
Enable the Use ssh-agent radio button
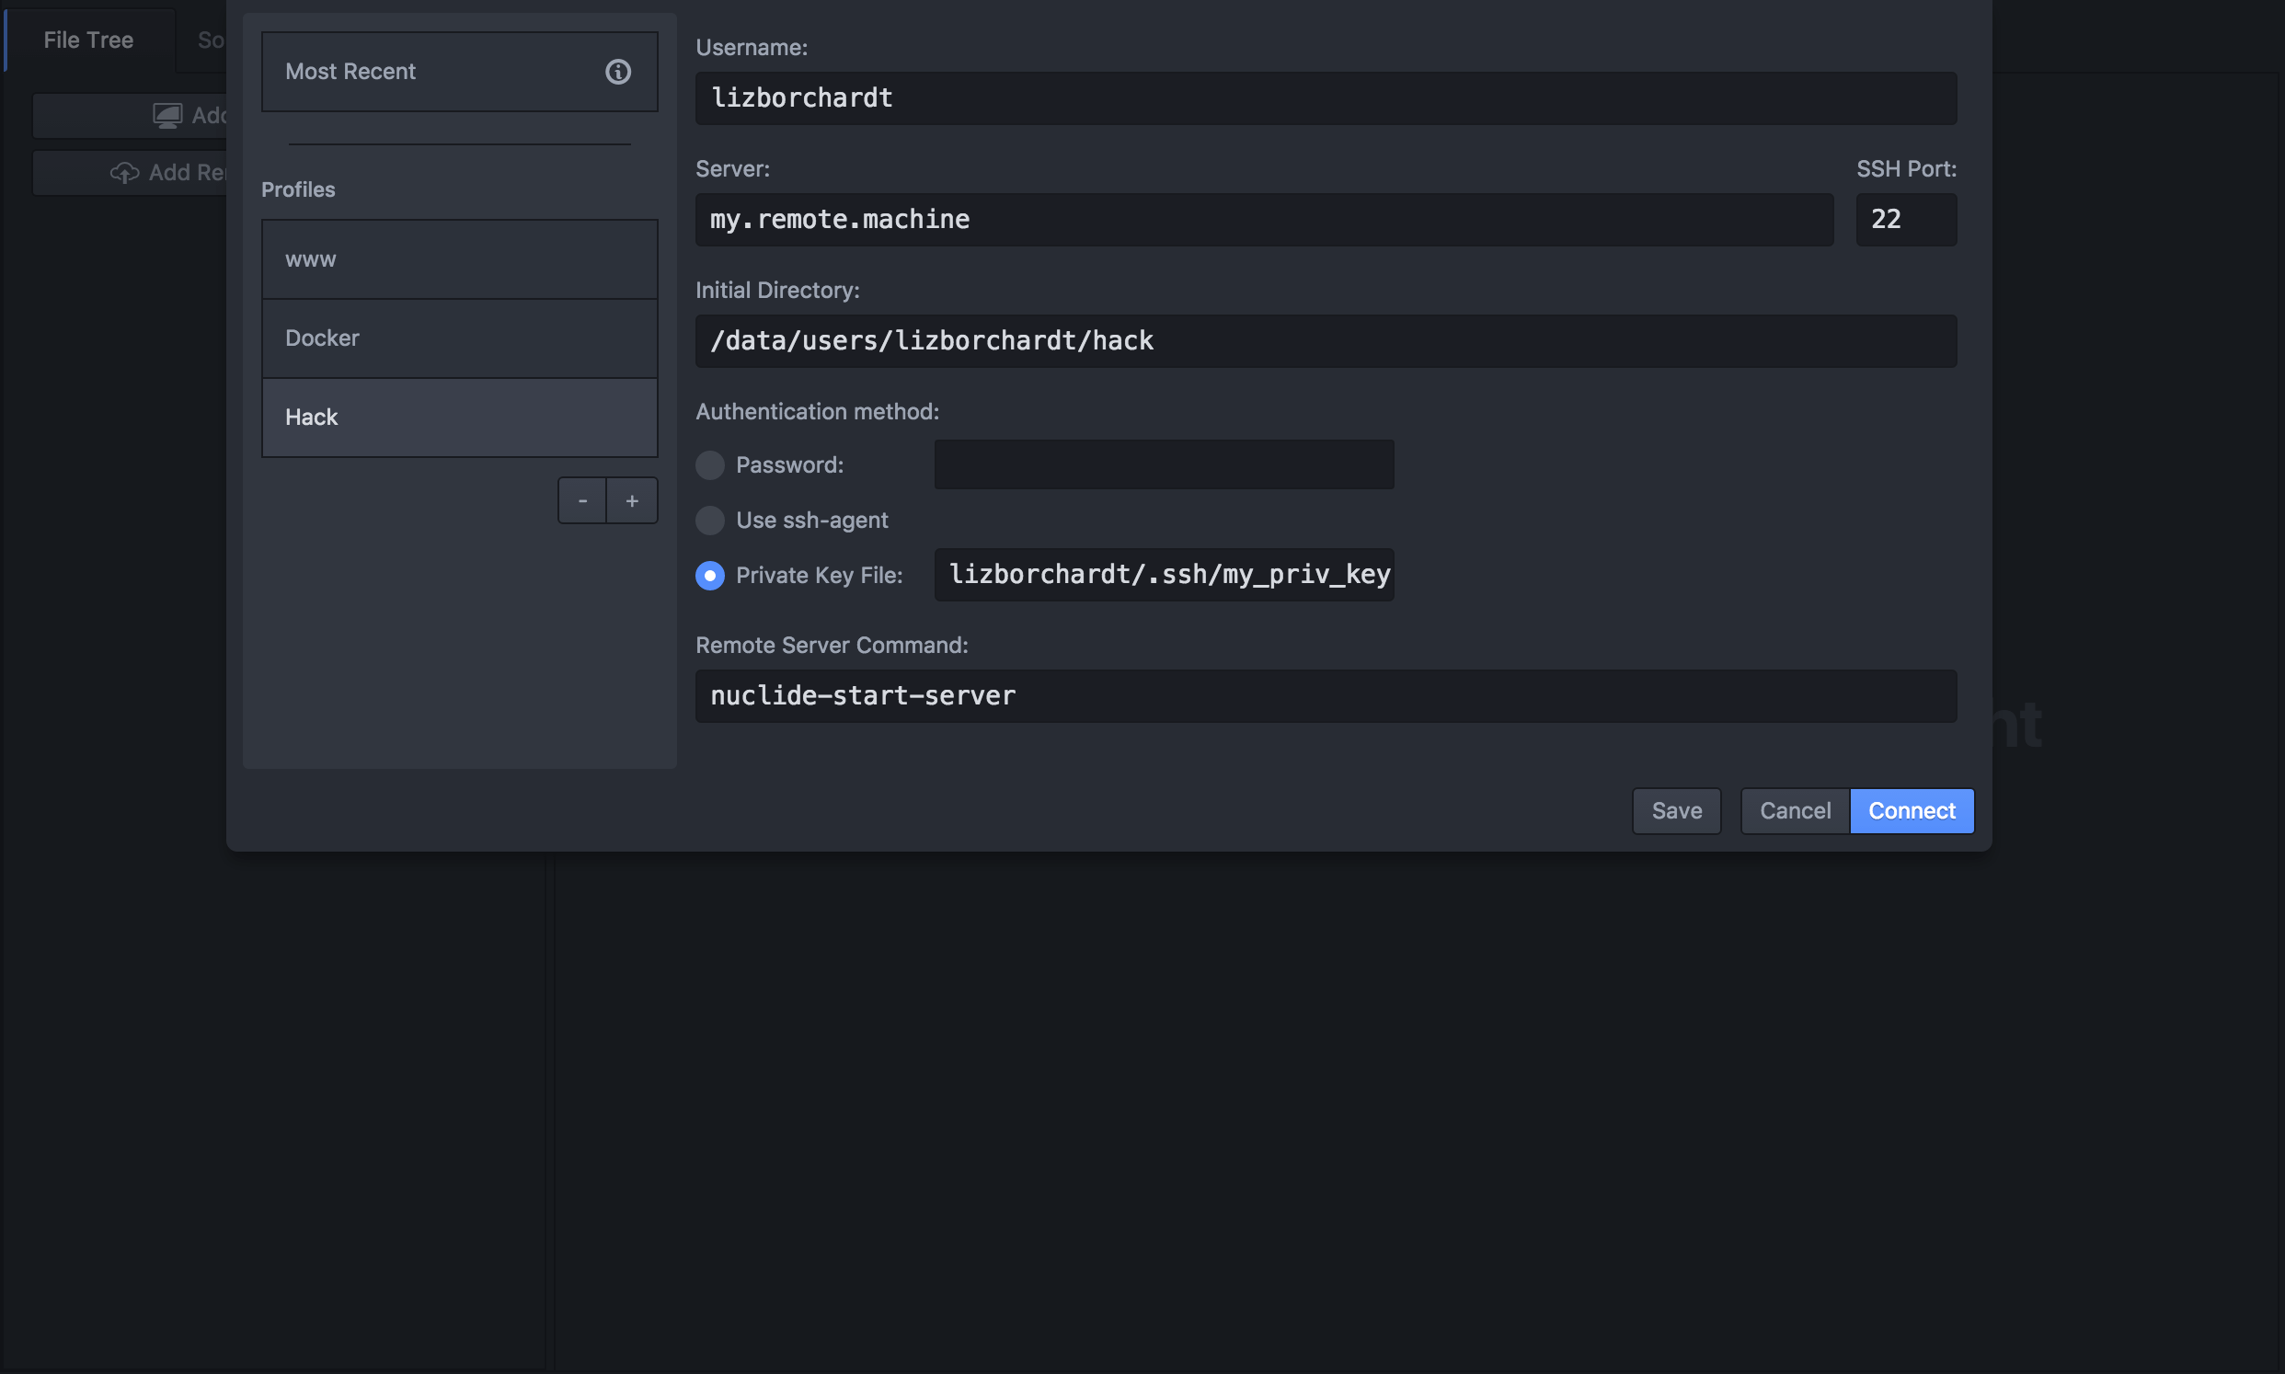[710, 519]
